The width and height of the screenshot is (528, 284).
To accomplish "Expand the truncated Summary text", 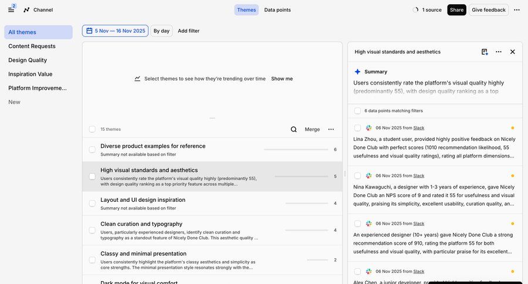I will 428,87.
